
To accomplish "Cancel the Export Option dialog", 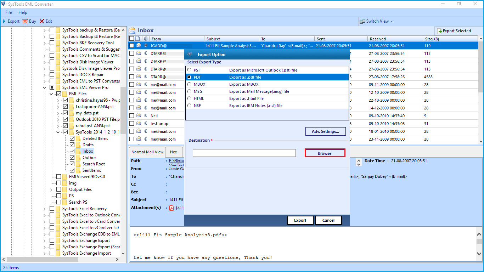I will (x=328, y=220).
